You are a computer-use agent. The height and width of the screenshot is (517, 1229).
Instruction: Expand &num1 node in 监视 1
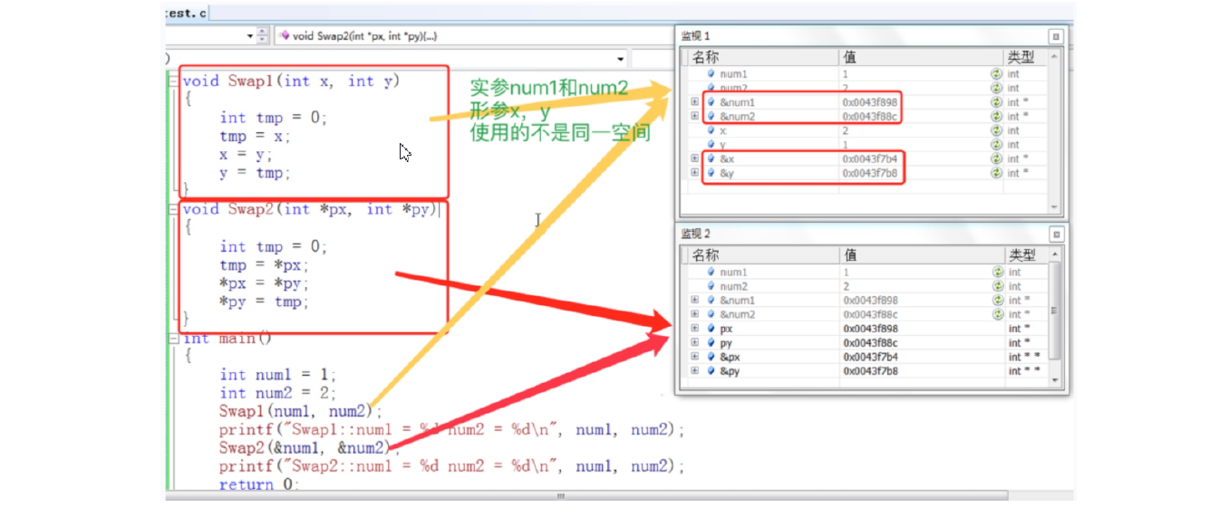click(695, 102)
